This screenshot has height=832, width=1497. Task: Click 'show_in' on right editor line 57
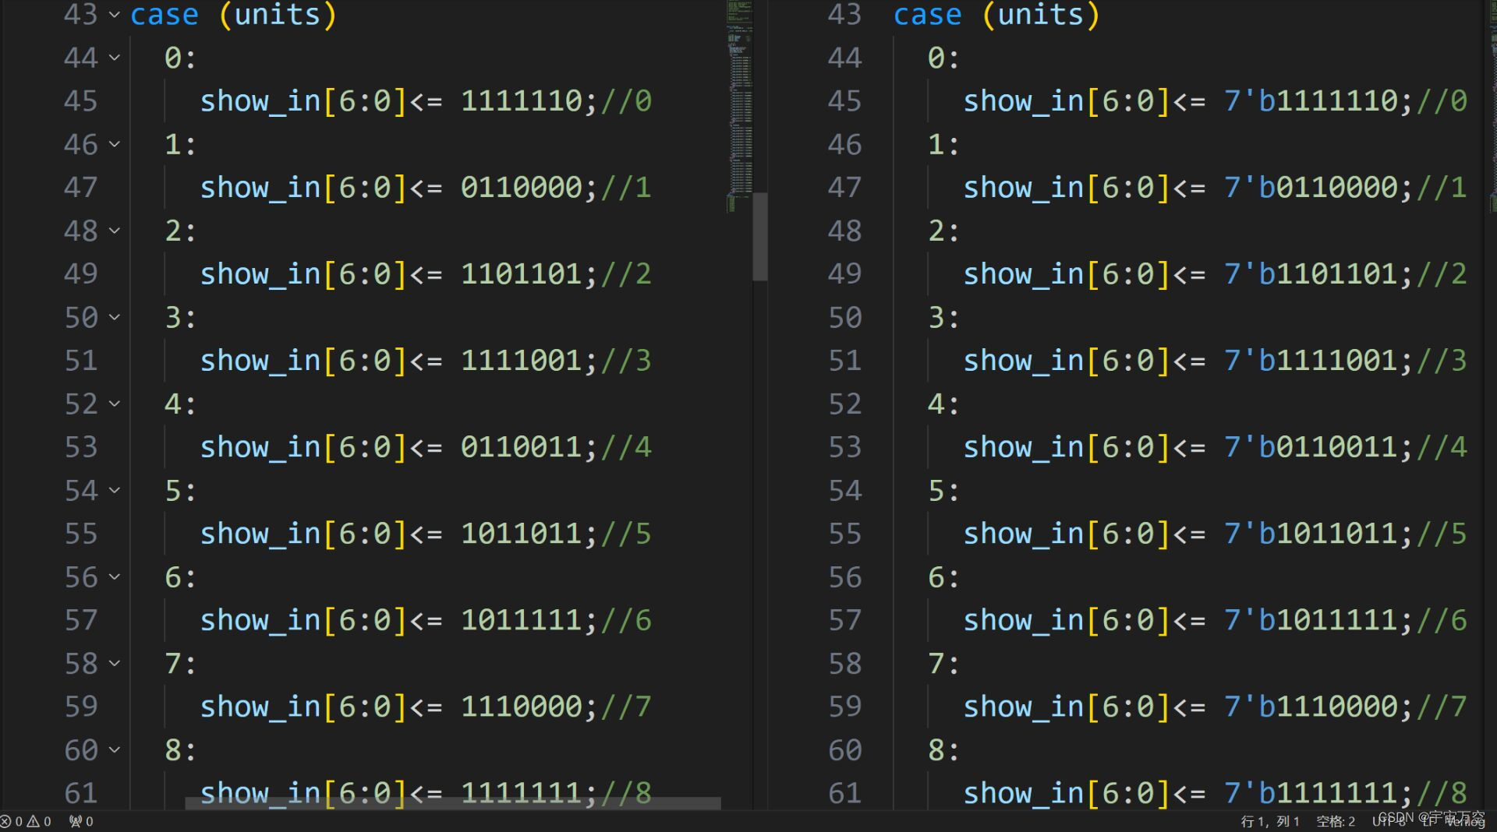click(1024, 619)
